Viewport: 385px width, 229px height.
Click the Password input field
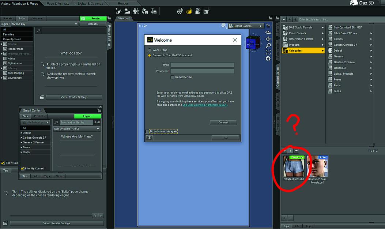coord(202,71)
